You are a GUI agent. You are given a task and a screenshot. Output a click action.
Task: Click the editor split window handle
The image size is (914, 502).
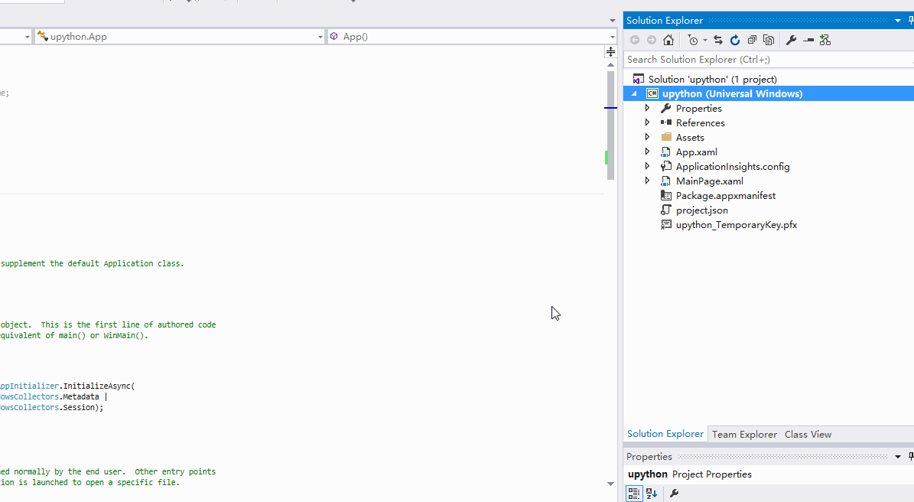click(610, 52)
